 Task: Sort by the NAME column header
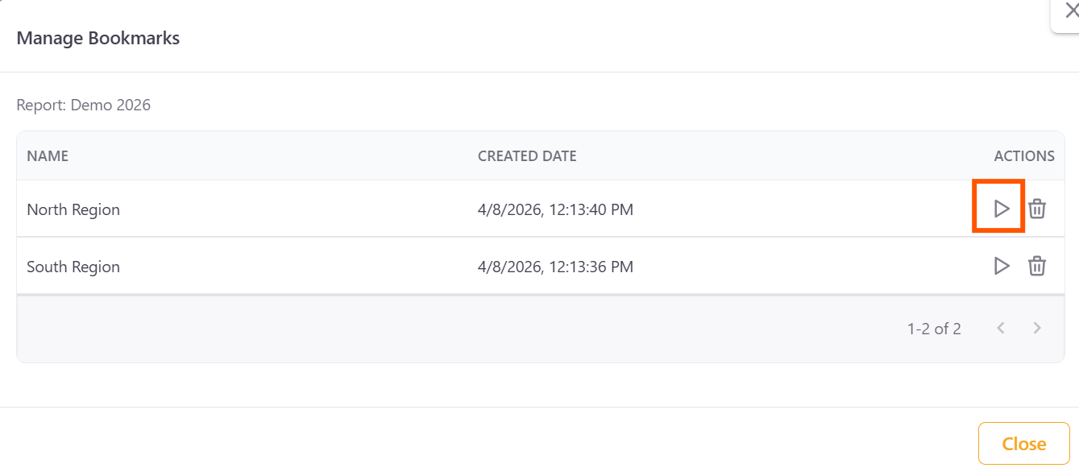[48, 156]
